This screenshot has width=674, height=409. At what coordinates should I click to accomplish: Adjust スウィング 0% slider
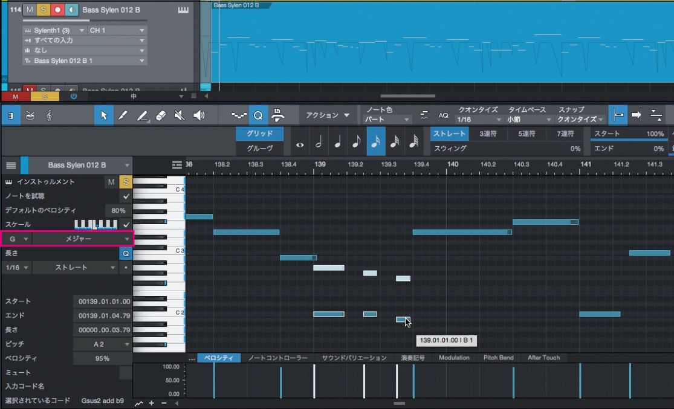pos(507,148)
